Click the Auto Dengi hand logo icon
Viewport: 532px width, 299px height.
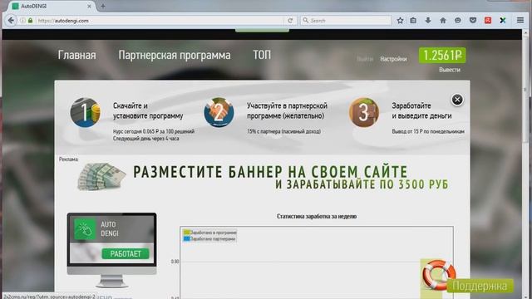[85, 229]
